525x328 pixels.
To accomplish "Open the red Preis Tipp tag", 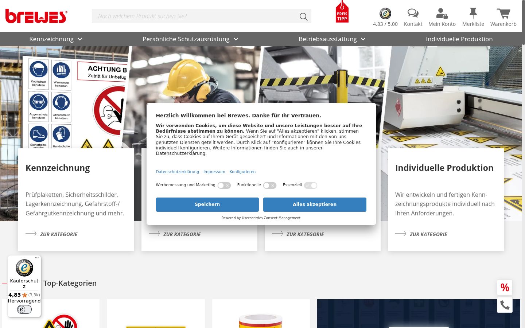I will pos(342,12).
